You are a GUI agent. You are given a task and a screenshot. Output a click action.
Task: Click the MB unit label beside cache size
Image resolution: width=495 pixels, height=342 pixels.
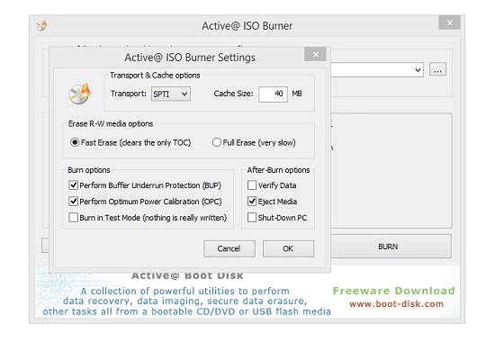[x=297, y=94]
